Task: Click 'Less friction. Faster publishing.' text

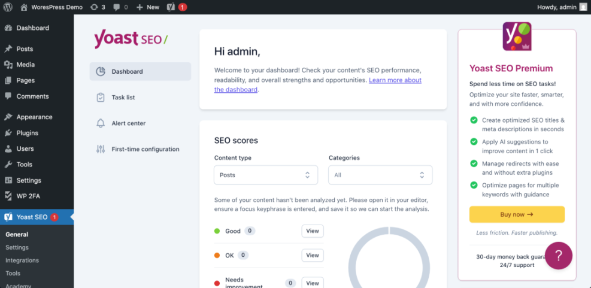Action: click(x=517, y=232)
